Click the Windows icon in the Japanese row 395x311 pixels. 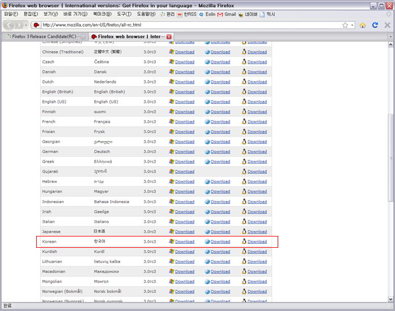pyautogui.click(x=172, y=231)
